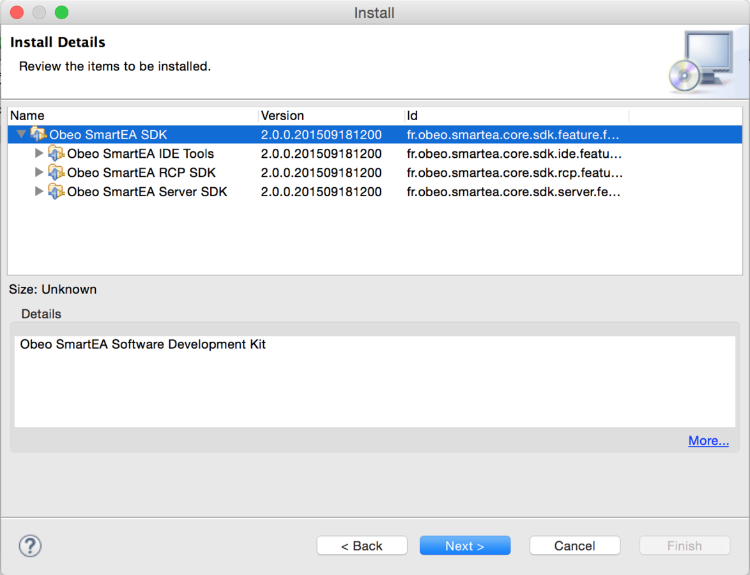Open the More... details link

[x=708, y=441]
